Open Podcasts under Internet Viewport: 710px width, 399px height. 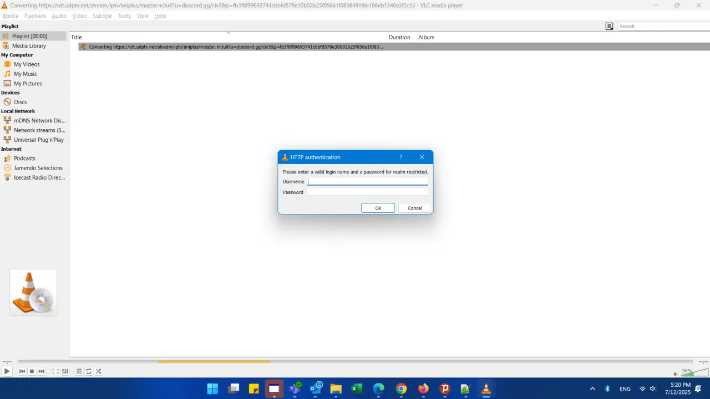click(34, 158)
